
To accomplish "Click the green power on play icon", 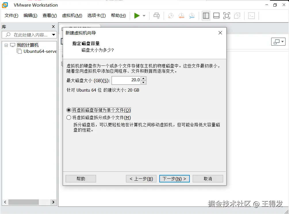I will tap(137, 16).
